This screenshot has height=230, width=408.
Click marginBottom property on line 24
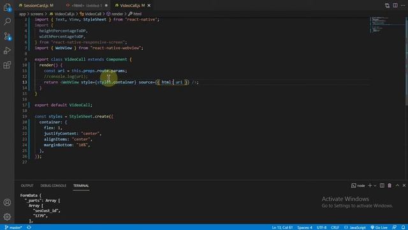[59, 145]
